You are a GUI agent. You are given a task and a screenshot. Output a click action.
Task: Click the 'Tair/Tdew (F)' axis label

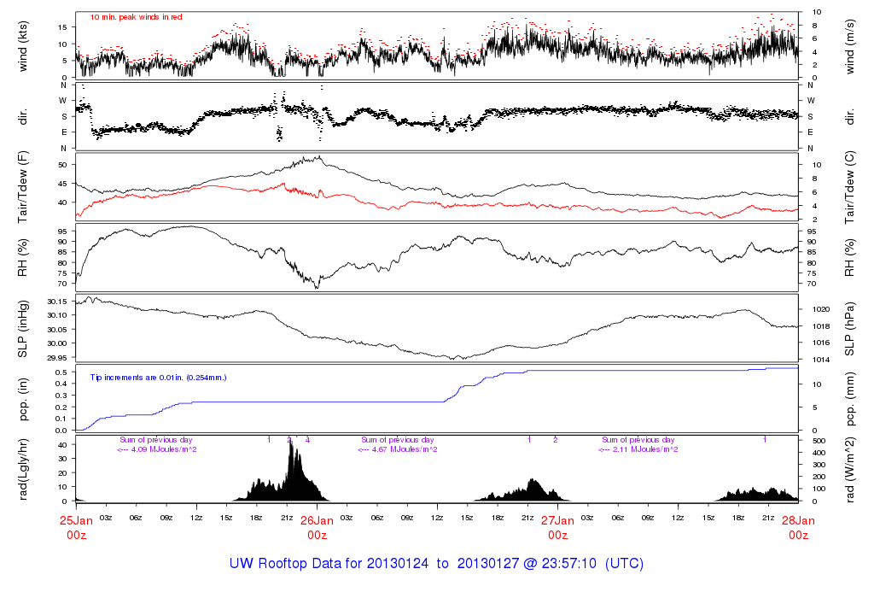click(x=22, y=187)
